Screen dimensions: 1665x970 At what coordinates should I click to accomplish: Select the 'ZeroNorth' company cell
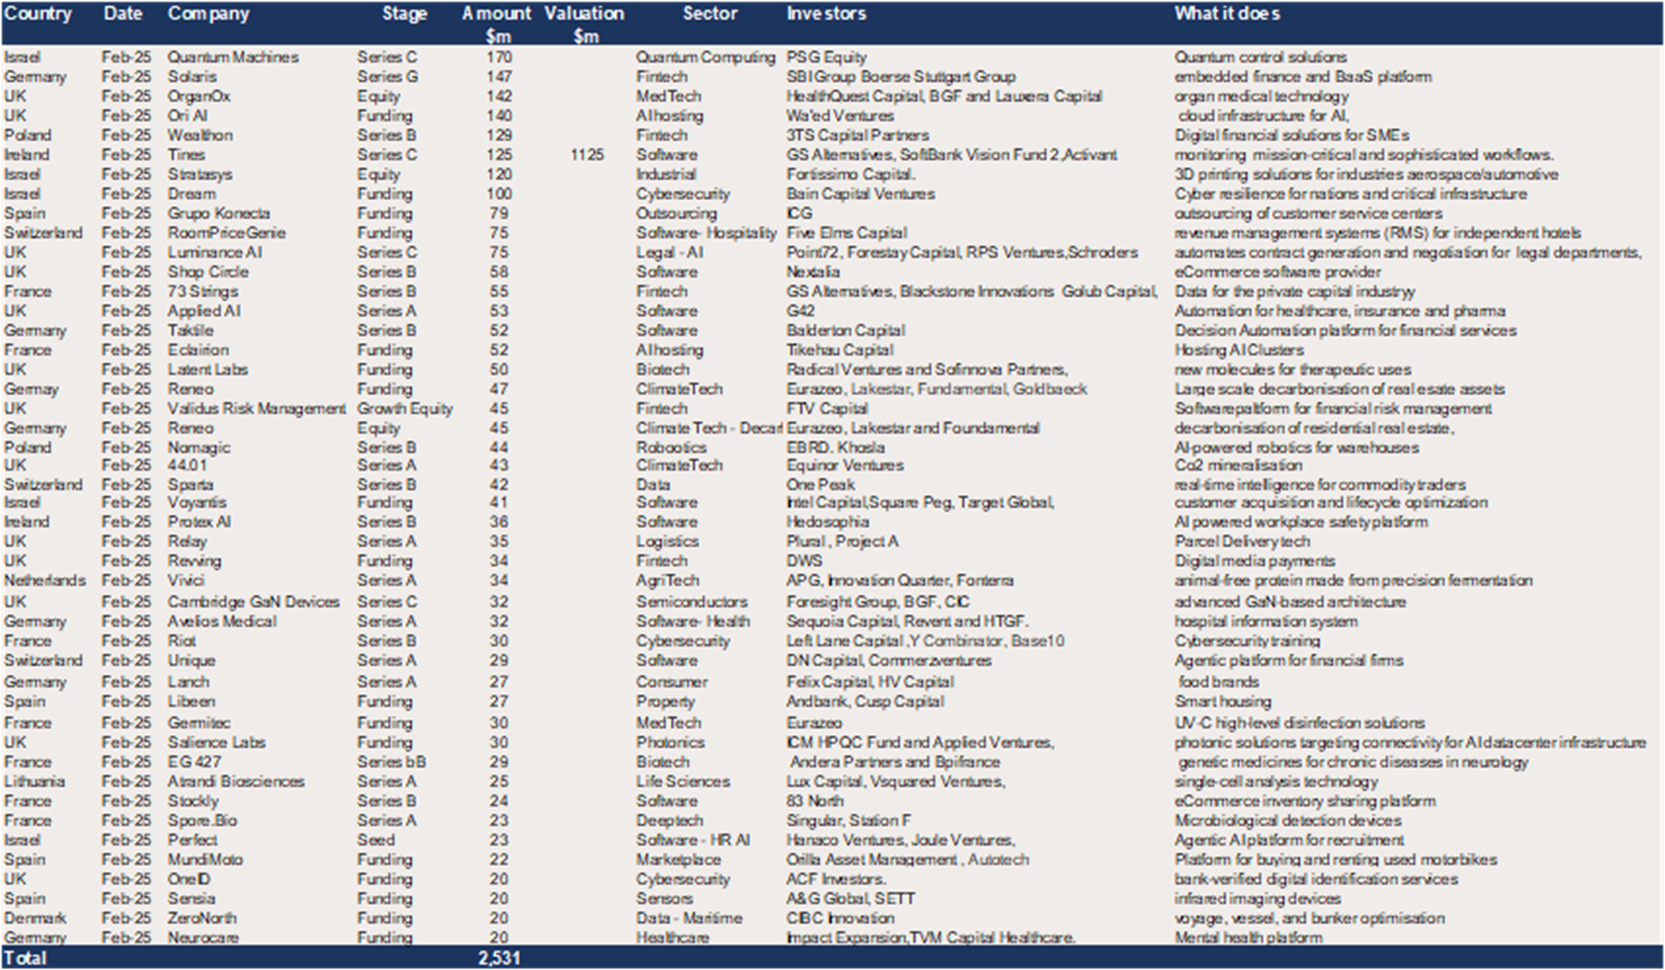[201, 918]
